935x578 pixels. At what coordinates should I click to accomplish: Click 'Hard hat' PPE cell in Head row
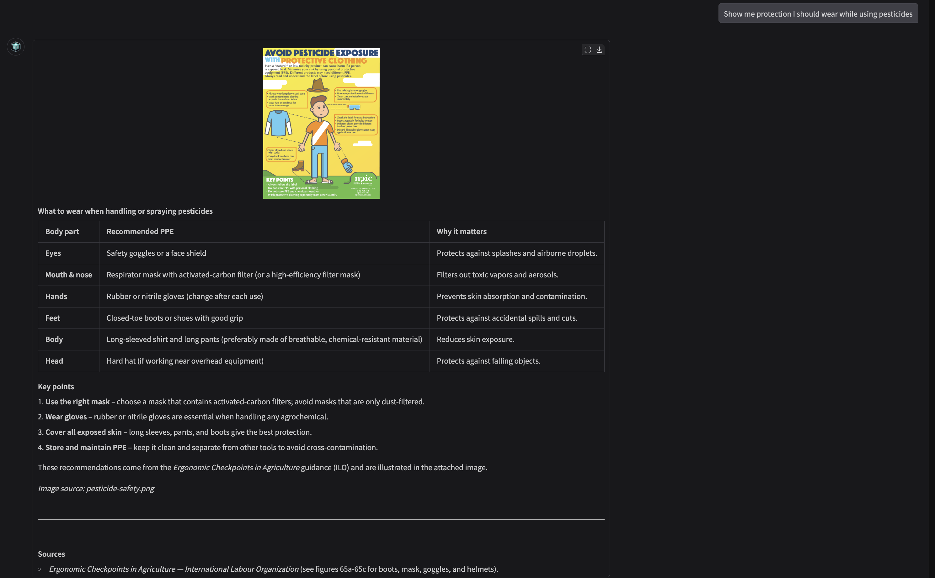185,361
